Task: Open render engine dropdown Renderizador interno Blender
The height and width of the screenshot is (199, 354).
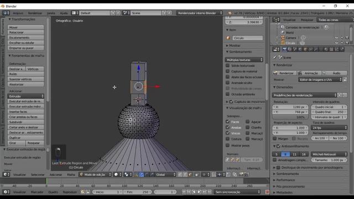Action: 200,13
